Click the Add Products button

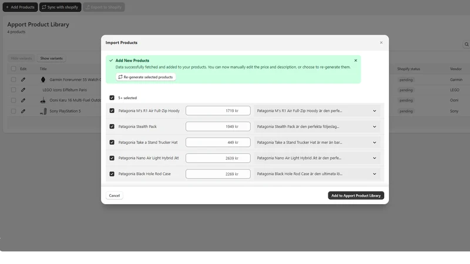tap(20, 7)
